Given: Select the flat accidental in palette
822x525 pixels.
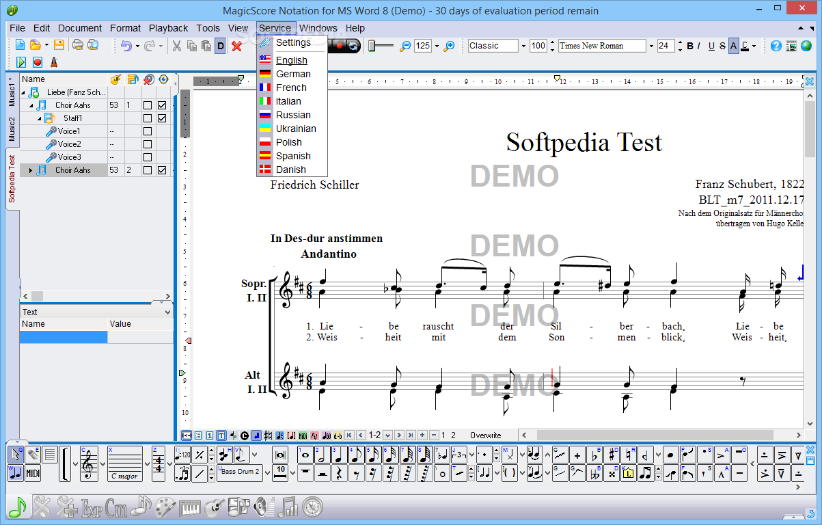Looking at the screenshot, I should [x=594, y=455].
